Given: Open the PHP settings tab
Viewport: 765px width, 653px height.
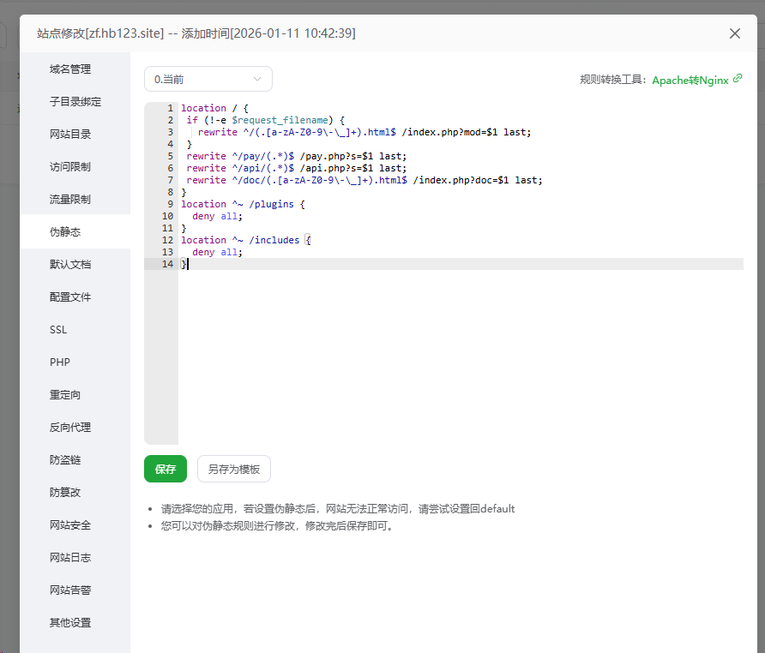Looking at the screenshot, I should click(x=60, y=362).
